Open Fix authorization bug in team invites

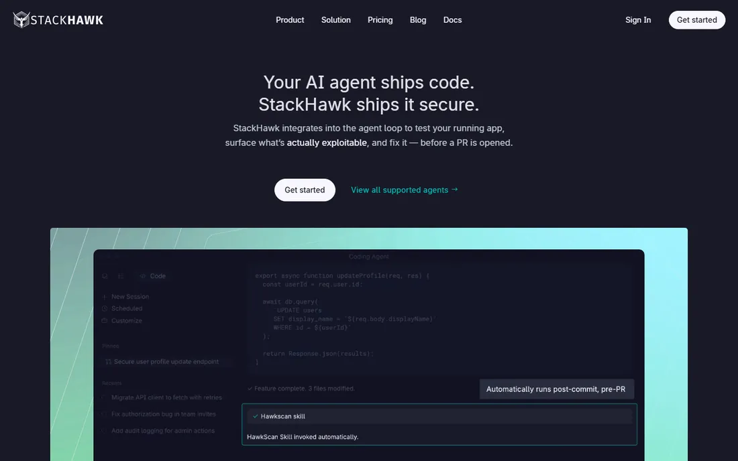[163, 414]
